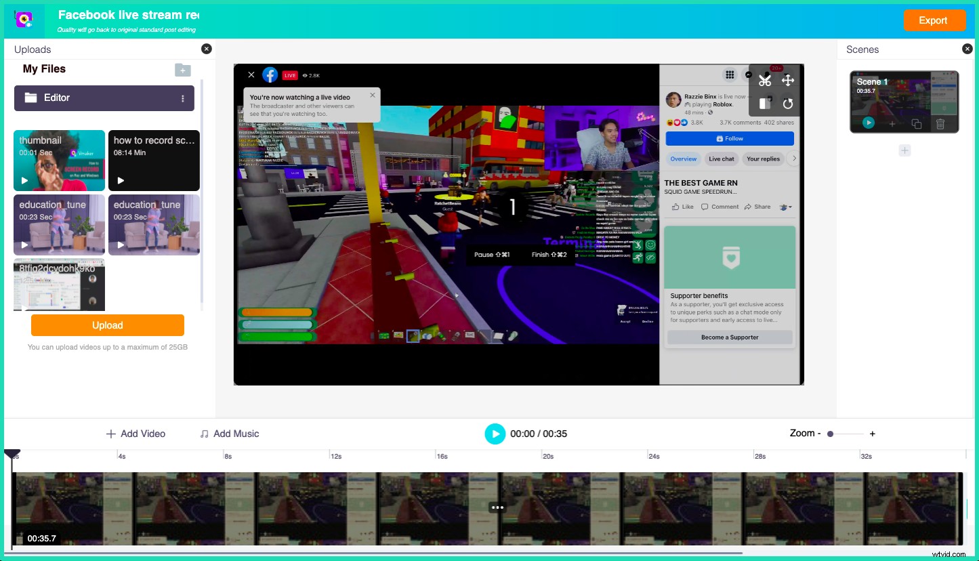979x561 pixels.
Task: Duplicate Scene 1 using the copy icon
Action: coord(916,123)
